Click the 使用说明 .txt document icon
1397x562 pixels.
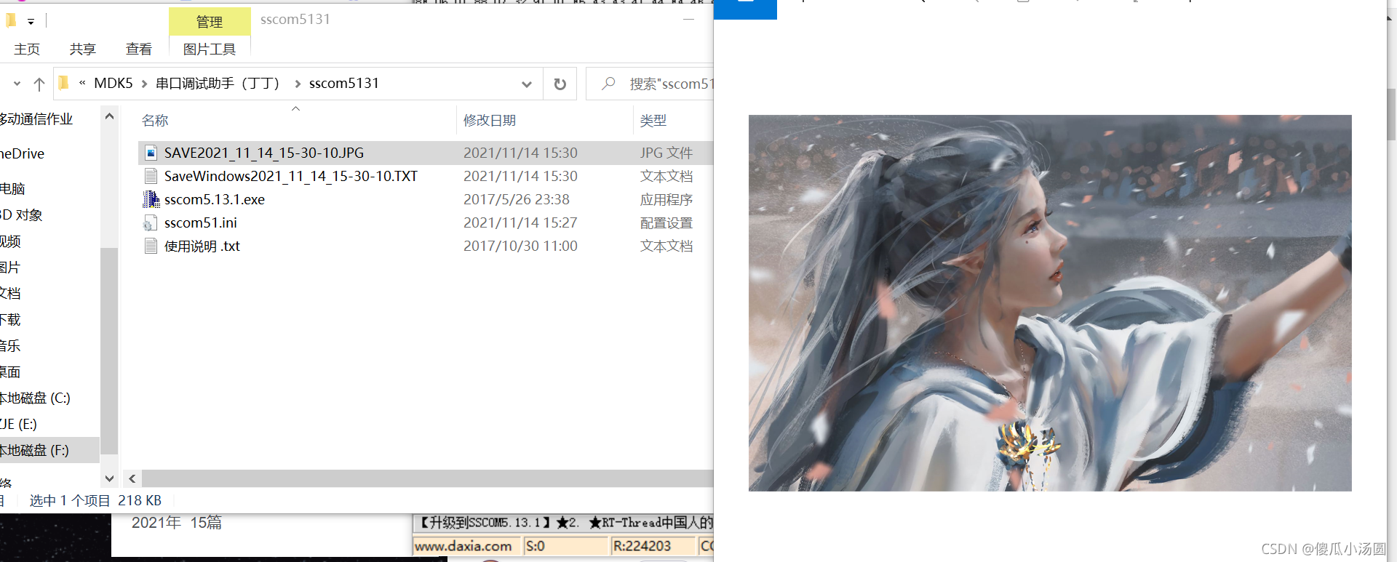point(151,246)
